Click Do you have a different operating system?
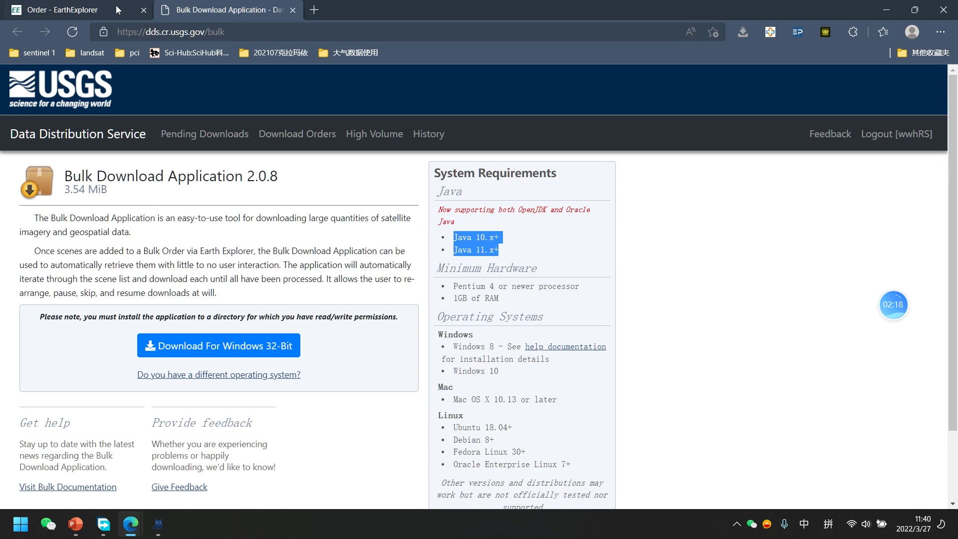 pos(219,374)
